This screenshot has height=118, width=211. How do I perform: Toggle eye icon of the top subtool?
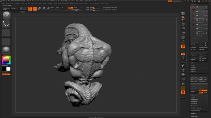206,7
